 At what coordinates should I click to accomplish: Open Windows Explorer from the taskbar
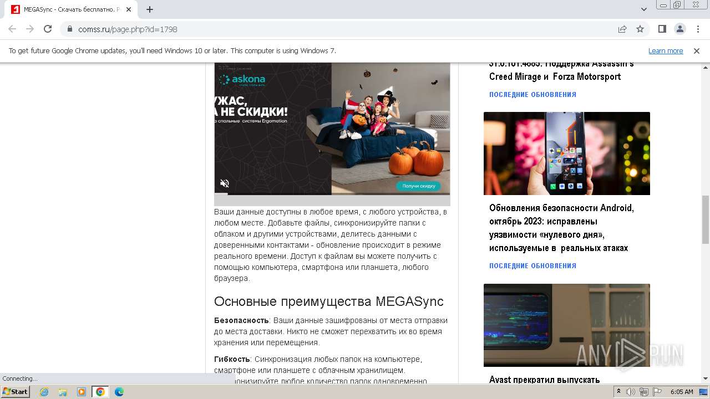click(63, 392)
